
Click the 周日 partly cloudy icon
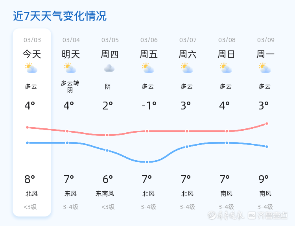226,69
